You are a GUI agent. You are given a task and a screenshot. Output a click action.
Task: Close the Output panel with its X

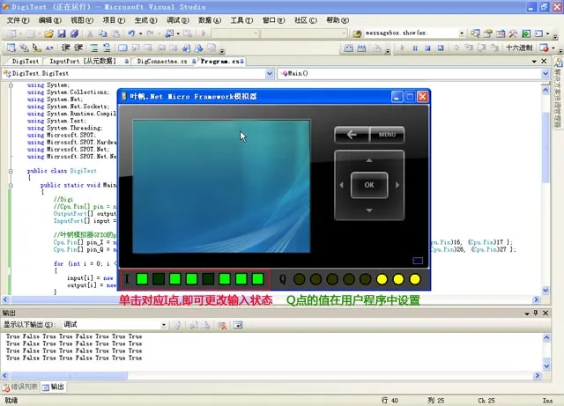(x=545, y=314)
